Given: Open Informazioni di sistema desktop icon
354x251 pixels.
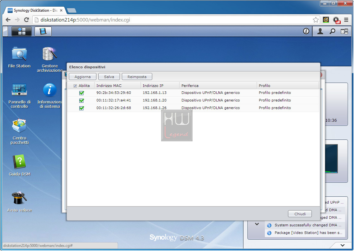Looking at the screenshot, I should pos(50,95).
